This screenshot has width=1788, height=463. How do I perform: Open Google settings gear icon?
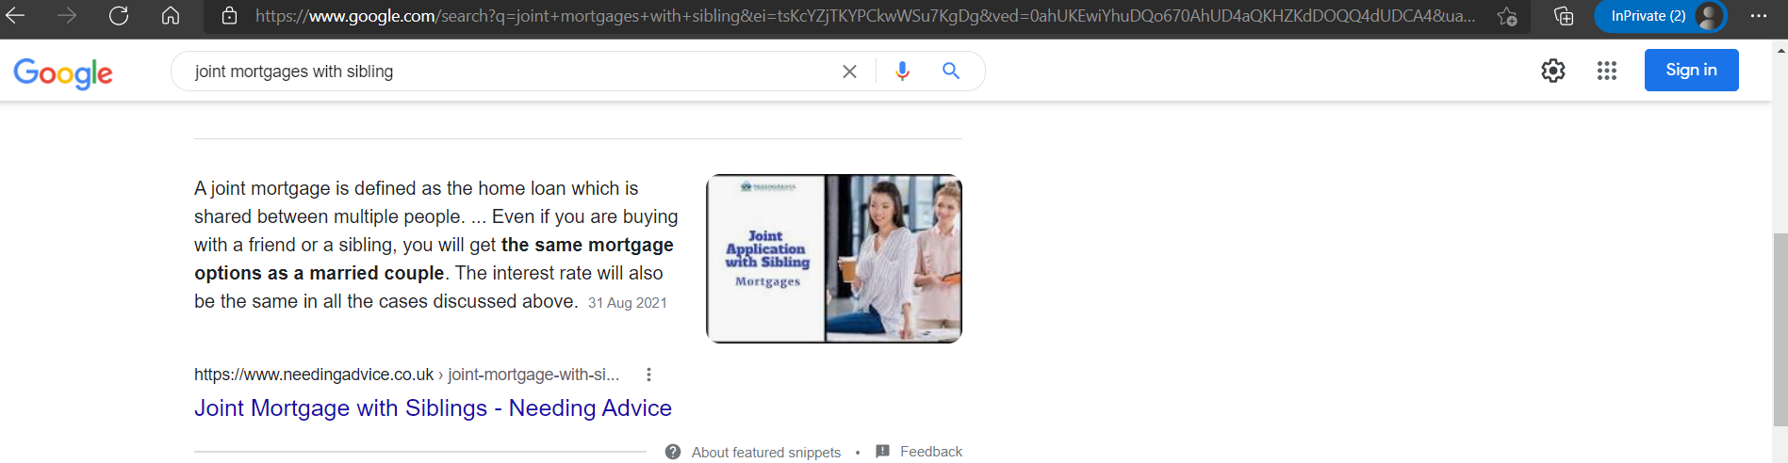tap(1553, 71)
